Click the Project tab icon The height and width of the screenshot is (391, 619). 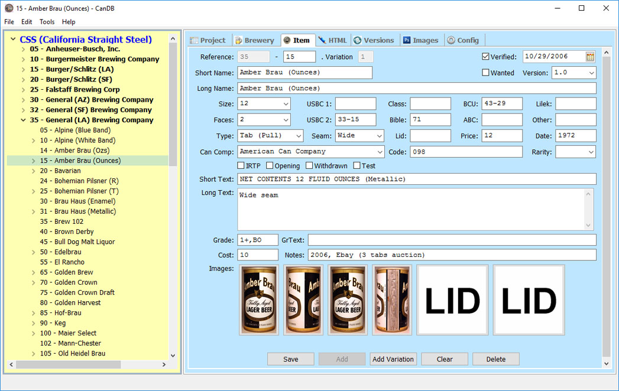(x=194, y=40)
